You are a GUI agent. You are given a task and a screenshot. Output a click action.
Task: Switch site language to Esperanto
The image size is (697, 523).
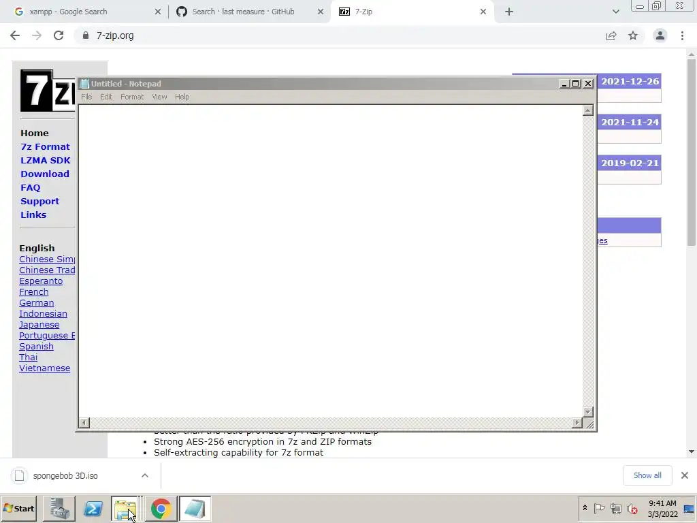pyautogui.click(x=41, y=281)
